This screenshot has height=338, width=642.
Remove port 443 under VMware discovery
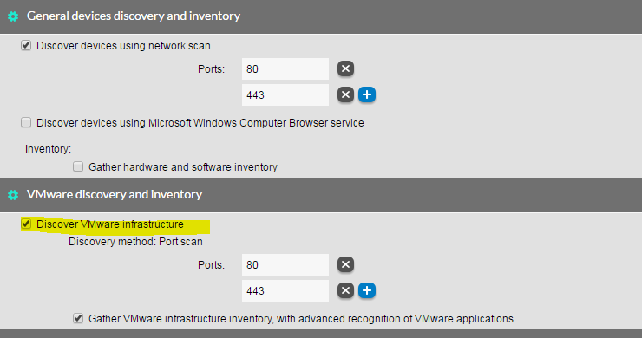click(345, 290)
